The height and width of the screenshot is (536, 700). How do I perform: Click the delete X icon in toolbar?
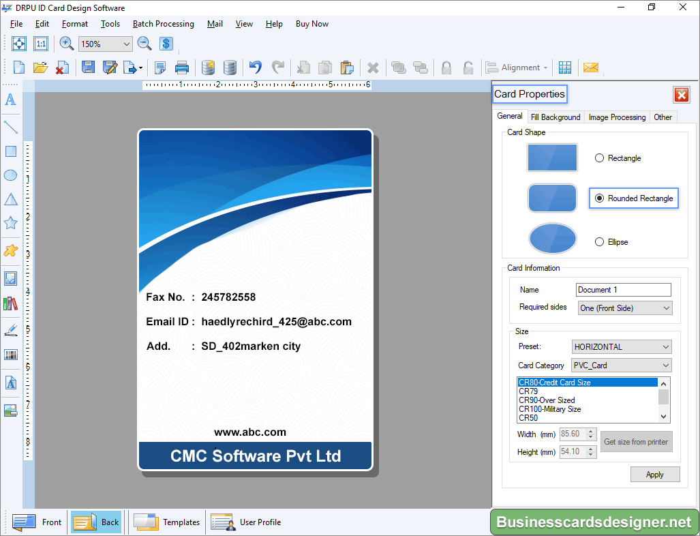373,68
